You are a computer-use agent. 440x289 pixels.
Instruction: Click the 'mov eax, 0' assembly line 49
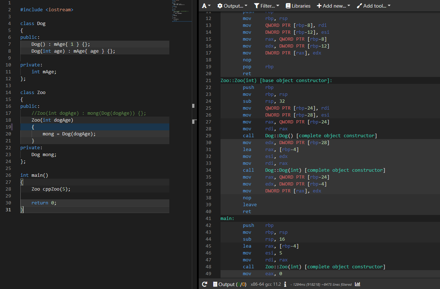tap(262, 274)
